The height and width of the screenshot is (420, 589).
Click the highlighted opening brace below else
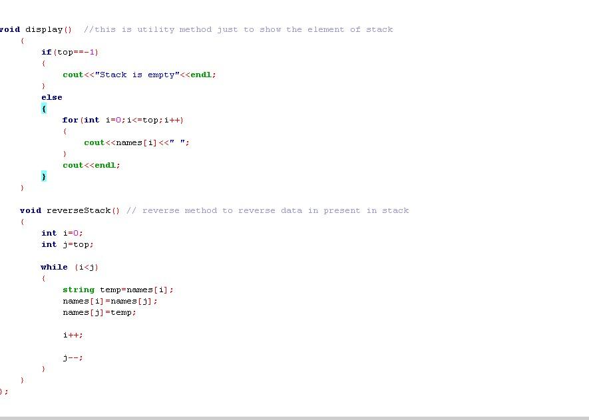pos(44,108)
